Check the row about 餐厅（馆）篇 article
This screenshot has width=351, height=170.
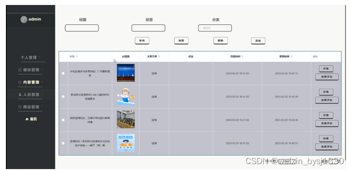63,143
